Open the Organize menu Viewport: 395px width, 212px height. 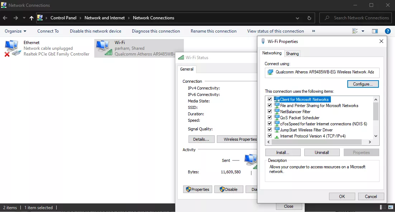pyautogui.click(x=15, y=31)
